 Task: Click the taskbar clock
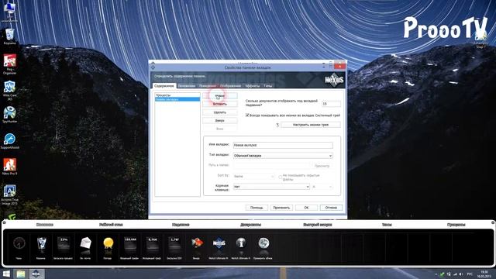click(x=484, y=274)
